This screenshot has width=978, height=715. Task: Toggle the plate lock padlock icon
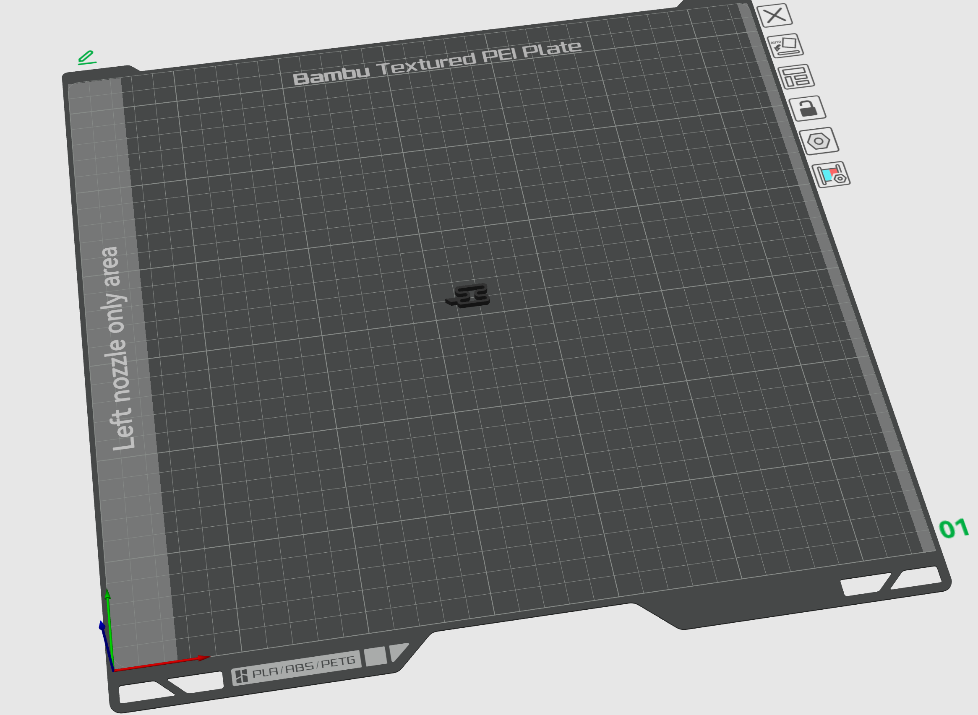pyautogui.click(x=807, y=109)
